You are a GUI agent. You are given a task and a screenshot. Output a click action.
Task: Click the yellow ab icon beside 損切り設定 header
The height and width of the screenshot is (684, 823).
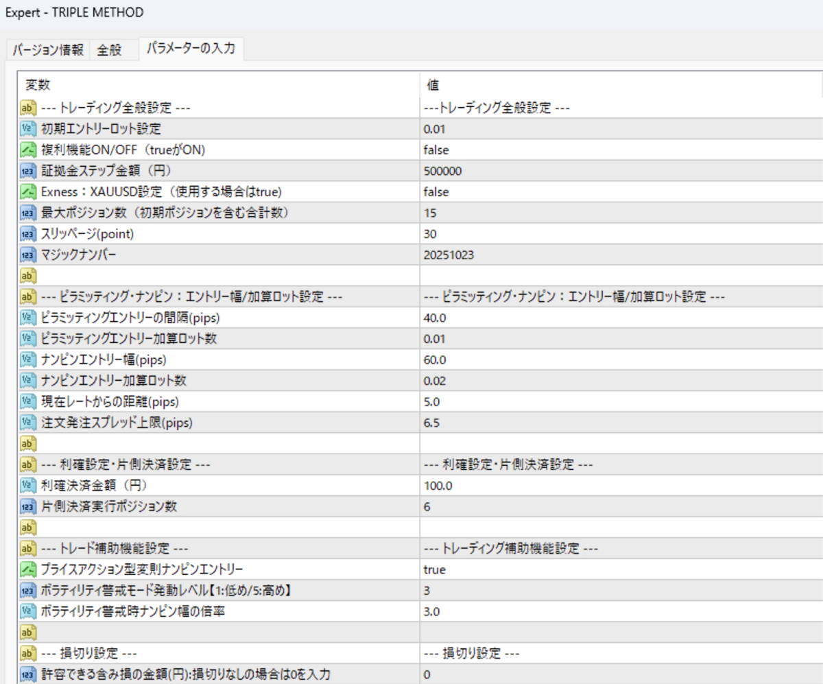tap(27, 654)
